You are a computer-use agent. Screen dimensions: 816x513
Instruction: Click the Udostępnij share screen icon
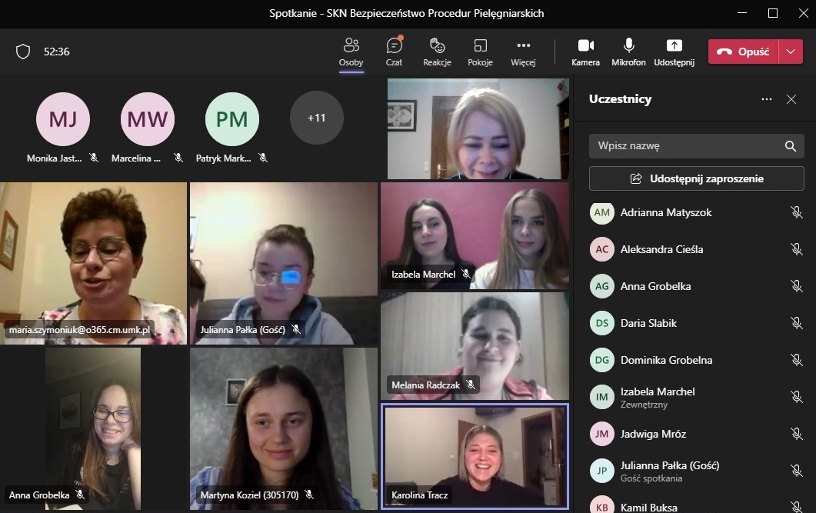pos(674,52)
